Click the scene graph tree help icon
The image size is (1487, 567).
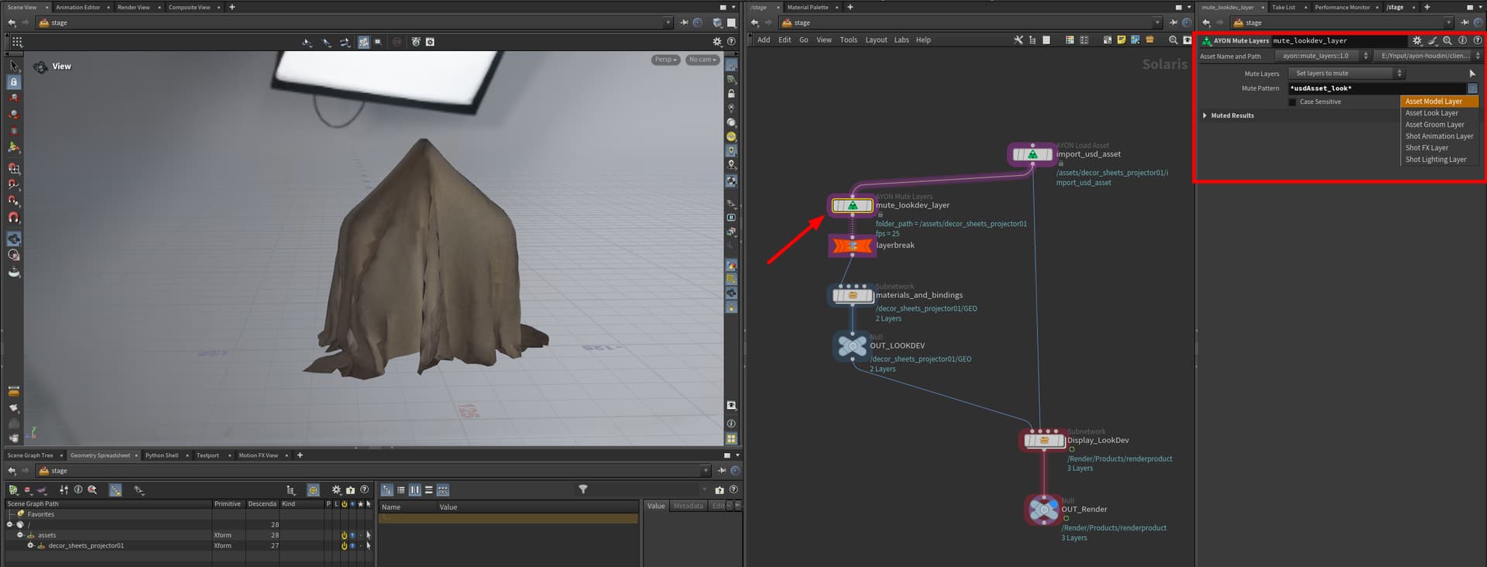click(364, 490)
